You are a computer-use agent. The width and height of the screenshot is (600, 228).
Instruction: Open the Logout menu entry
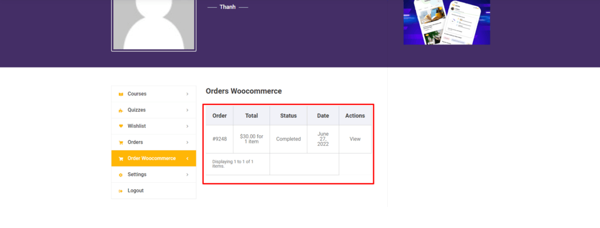coord(154,190)
